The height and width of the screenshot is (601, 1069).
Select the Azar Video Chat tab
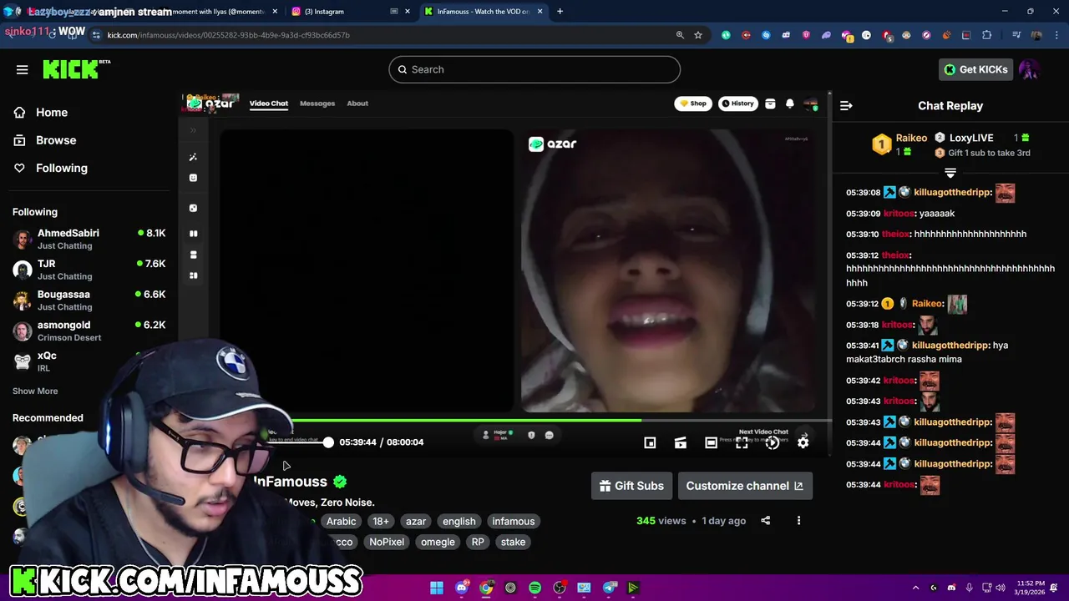[x=269, y=104]
